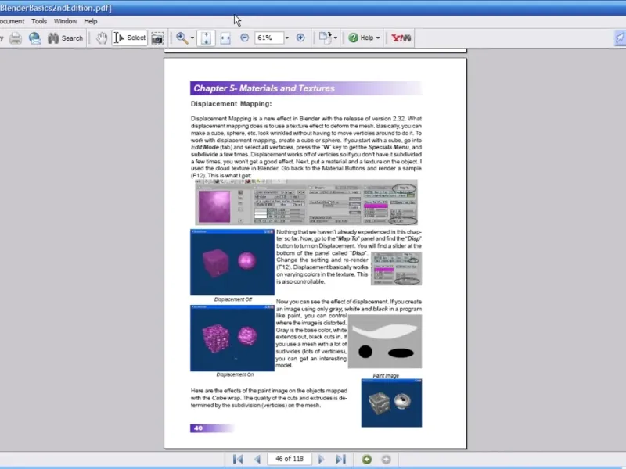Image resolution: width=626 pixels, height=469 pixels.
Task: Click the page number field
Action: click(289, 459)
